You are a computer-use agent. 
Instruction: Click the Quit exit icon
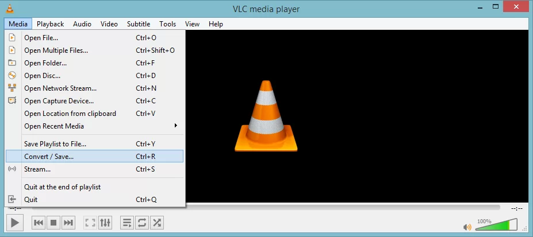pyautogui.click(x=12, y=199)
